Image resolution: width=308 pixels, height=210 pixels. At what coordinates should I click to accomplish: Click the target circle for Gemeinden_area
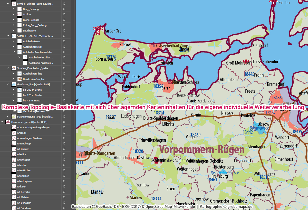(x=64, y=122)
